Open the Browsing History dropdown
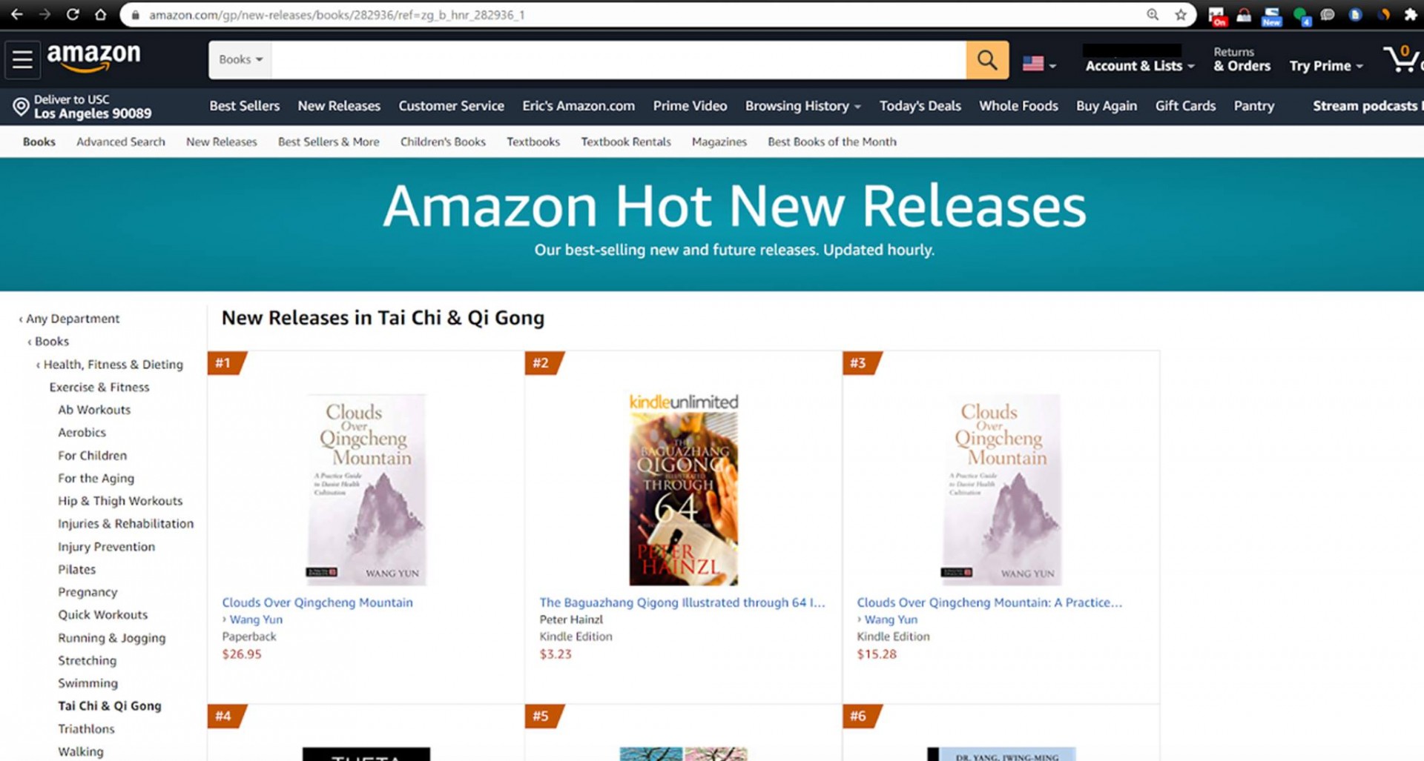1424x761 pixels. (803, 106)
